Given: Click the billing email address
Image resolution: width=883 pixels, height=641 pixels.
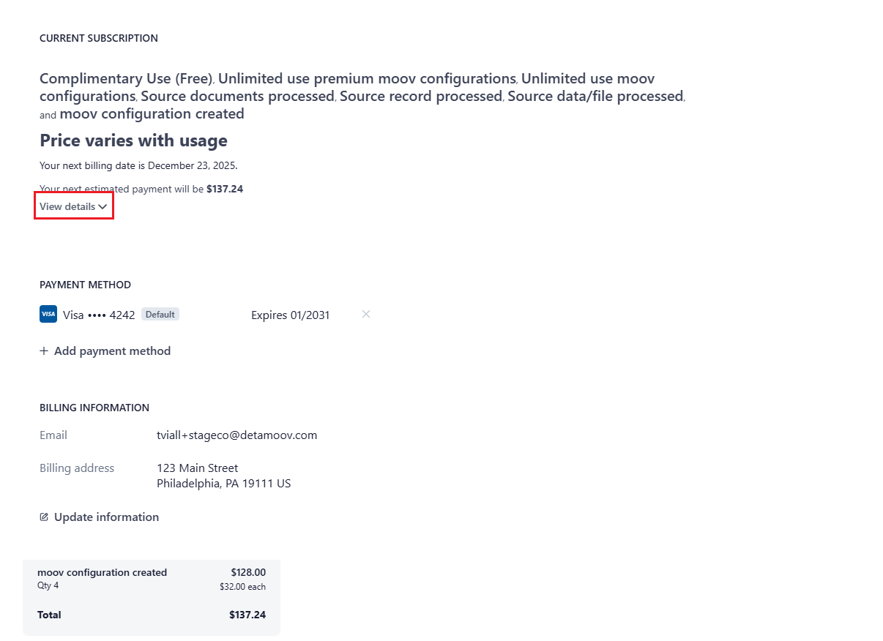Looking at the screenshot, I should [236, 435].
